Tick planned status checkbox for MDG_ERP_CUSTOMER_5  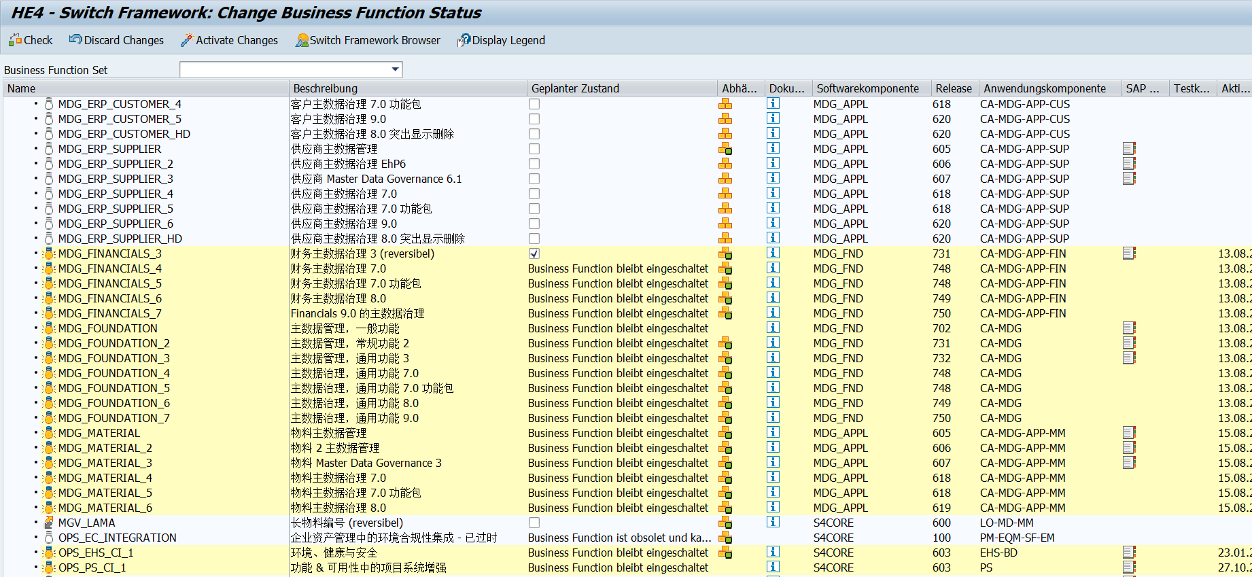[x=534, y=119]
